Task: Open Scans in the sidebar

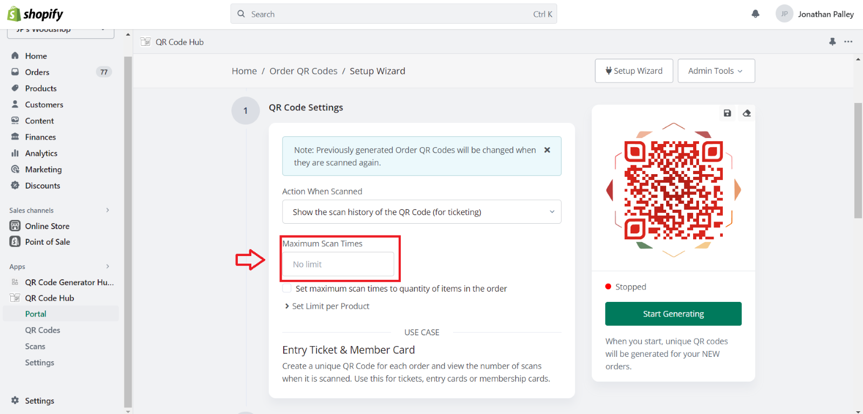Action: (35, 346)
